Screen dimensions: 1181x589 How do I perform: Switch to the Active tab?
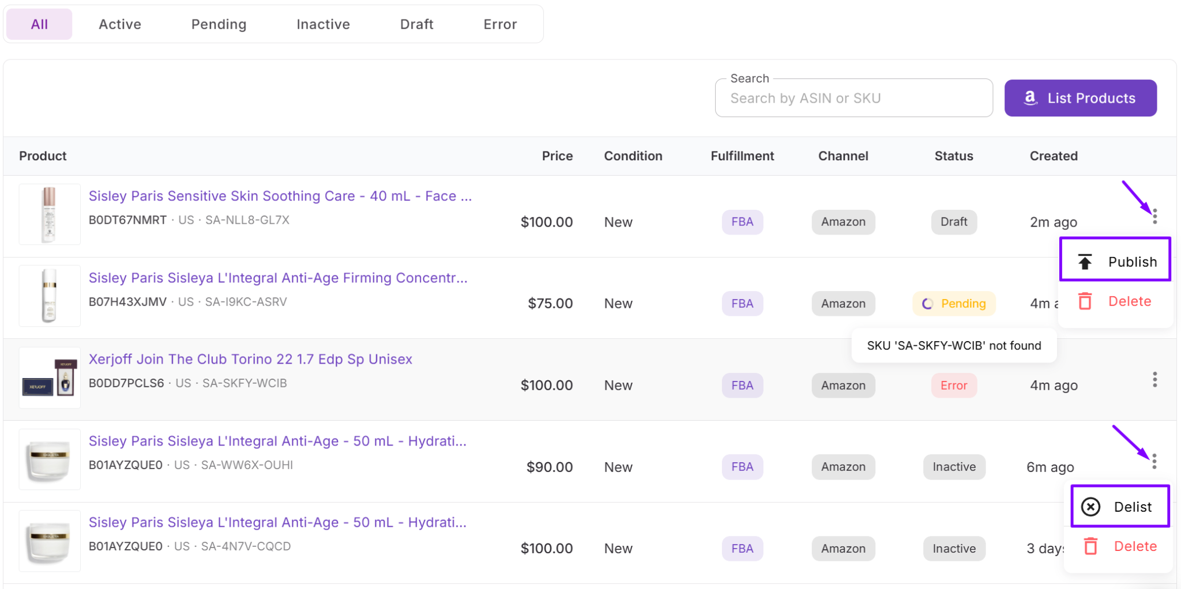pyautogui.click(x=120, y=24)
